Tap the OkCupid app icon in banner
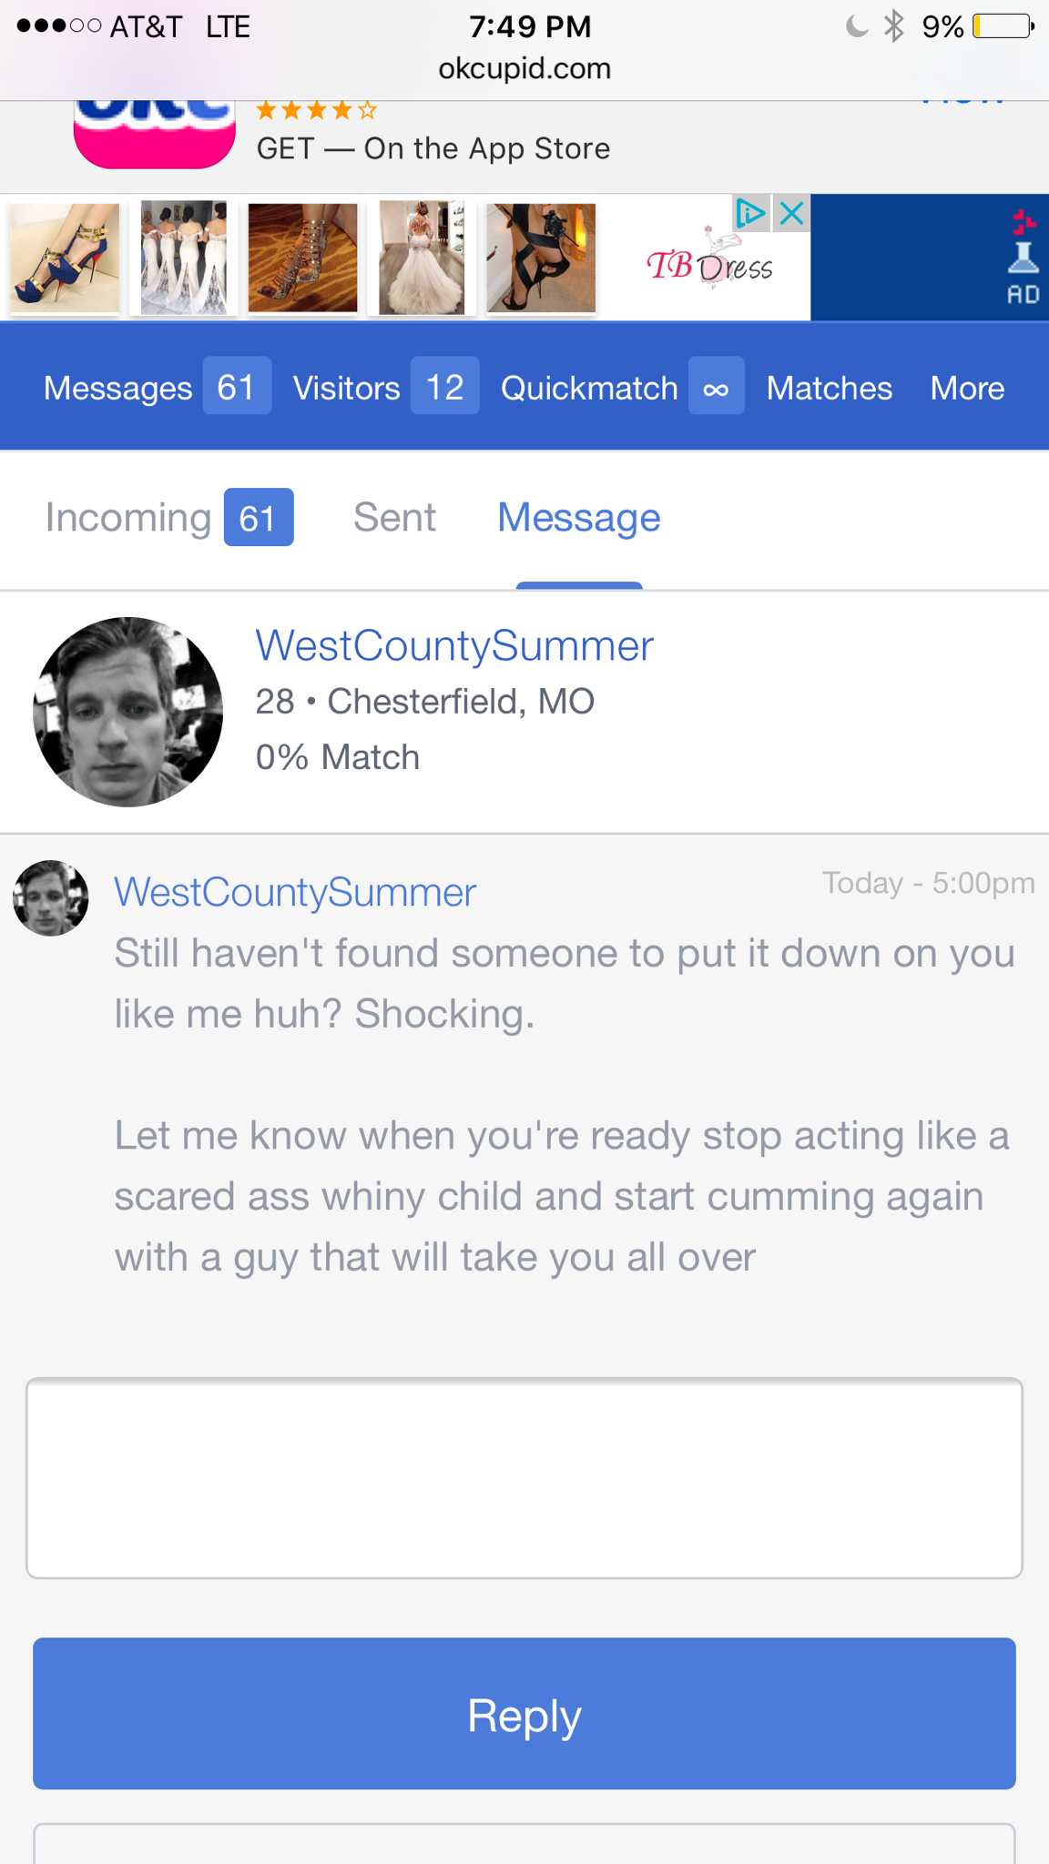 click(x=154, y=135)
